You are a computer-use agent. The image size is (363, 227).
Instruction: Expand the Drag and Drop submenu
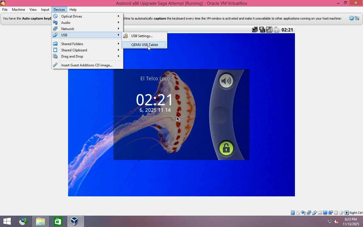coord(87,56)
